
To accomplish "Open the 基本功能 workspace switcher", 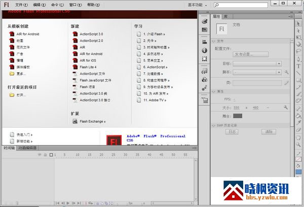I will pos(197,5).
